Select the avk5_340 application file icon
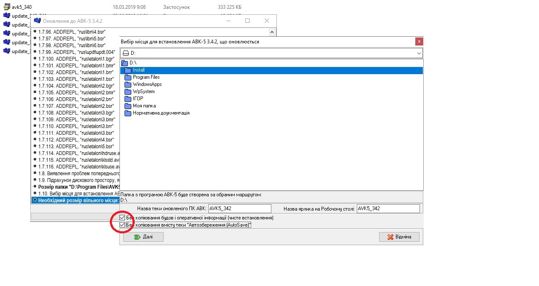This screenshot has height=286, width=539. [x=7, y=7]
